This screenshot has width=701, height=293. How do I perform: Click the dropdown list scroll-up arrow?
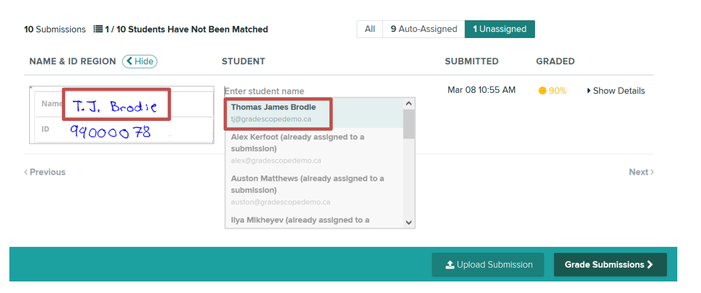(409, 103)
